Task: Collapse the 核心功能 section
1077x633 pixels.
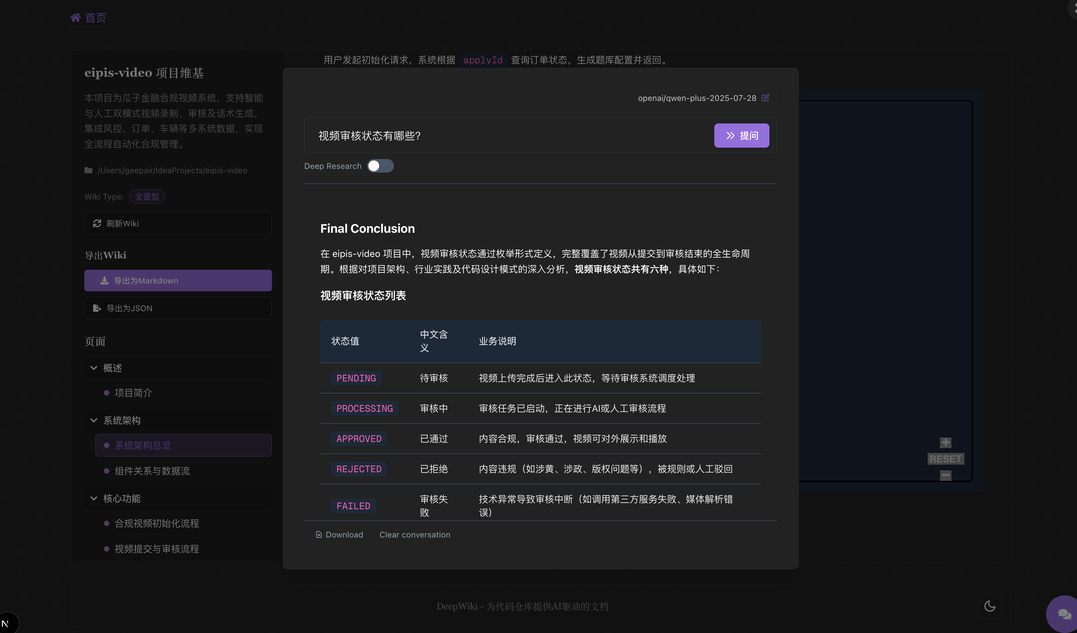Action: [x=93, y=498]
